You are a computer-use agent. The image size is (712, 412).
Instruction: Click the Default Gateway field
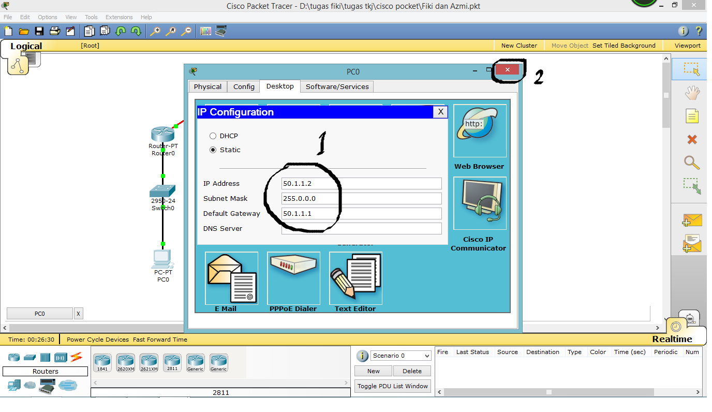(x=362, y=214)
